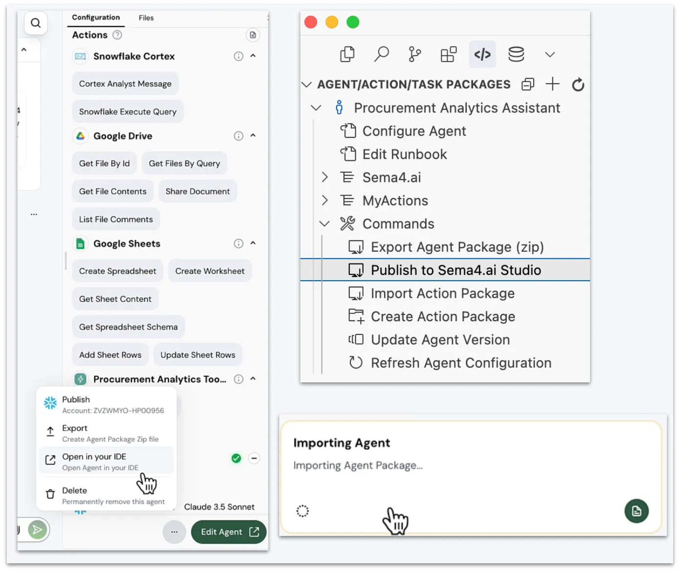The width and height of the screenshot is (682, 576).
Task: Choose Open in your IDE menu entry
Action: pos(106,461)
